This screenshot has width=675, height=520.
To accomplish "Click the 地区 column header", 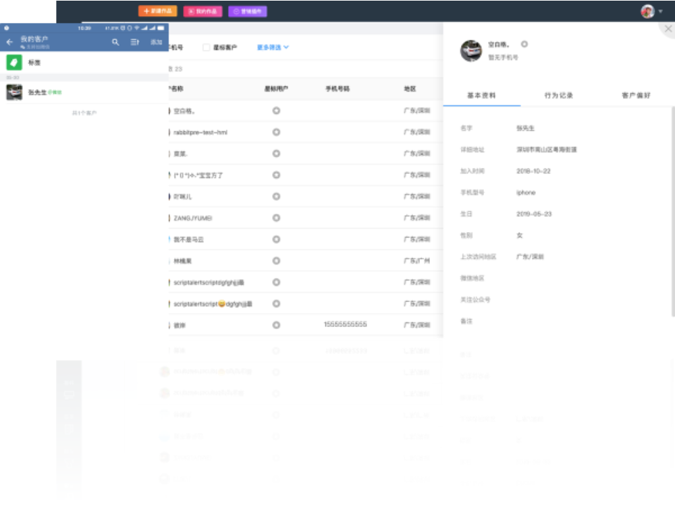I will click(410, 88).
